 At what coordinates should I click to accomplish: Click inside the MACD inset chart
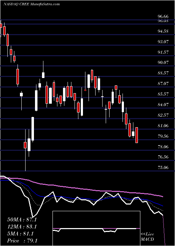click(96, 228)
